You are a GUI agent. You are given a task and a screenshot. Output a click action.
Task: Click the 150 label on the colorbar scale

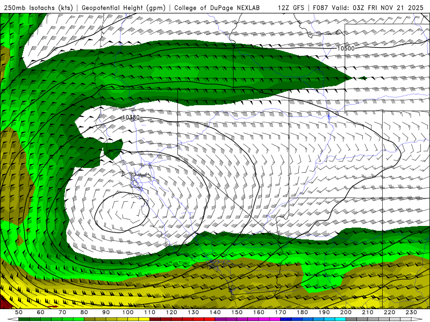click(x=237, y=312)
